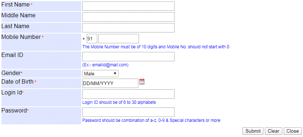Click the Login ID length hint text

tap(119, 102)
